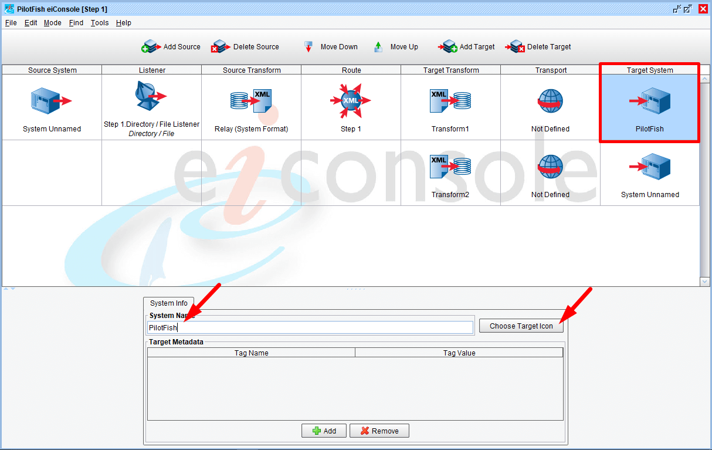Screen dimensions: 712x450
Task: Open the File menu
Action: click(x=11, y=23)
